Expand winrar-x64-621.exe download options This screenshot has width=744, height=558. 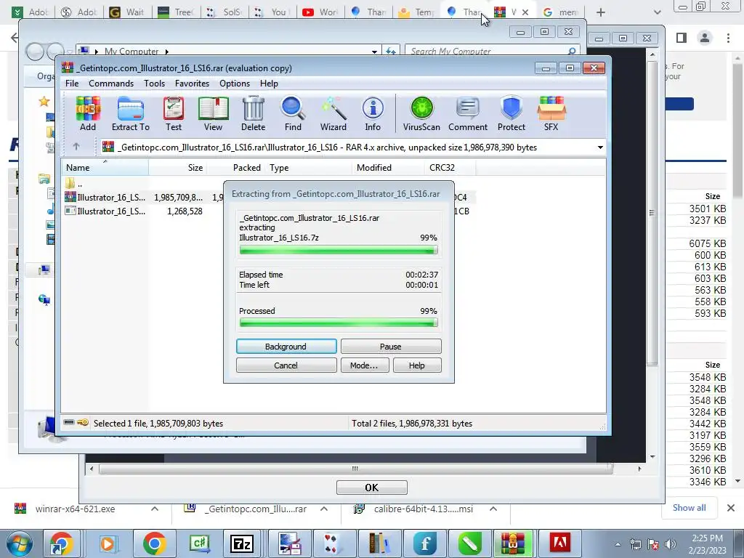click(x=155, y=509)
